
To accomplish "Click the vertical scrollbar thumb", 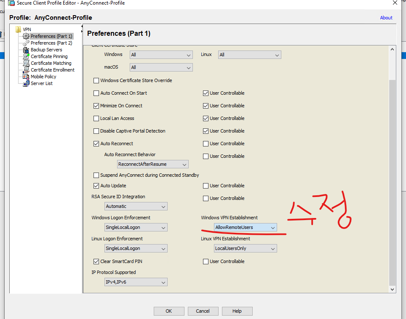I will pos(392,183).
